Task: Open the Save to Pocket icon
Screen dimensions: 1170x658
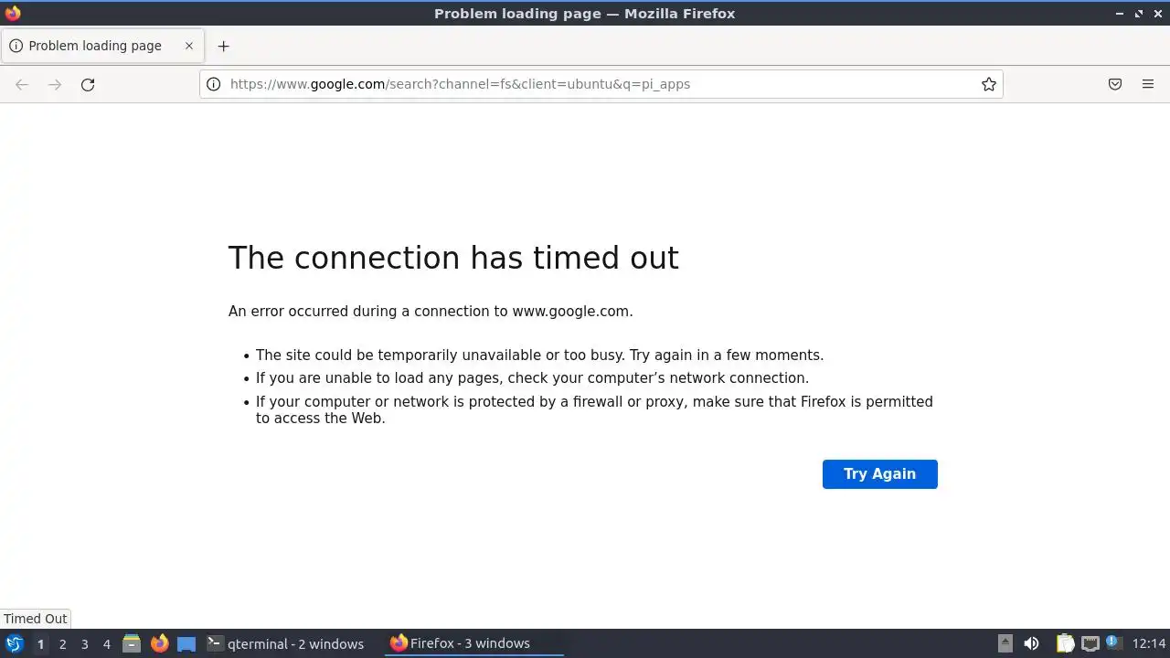Action: click(x=1115, y=84)
